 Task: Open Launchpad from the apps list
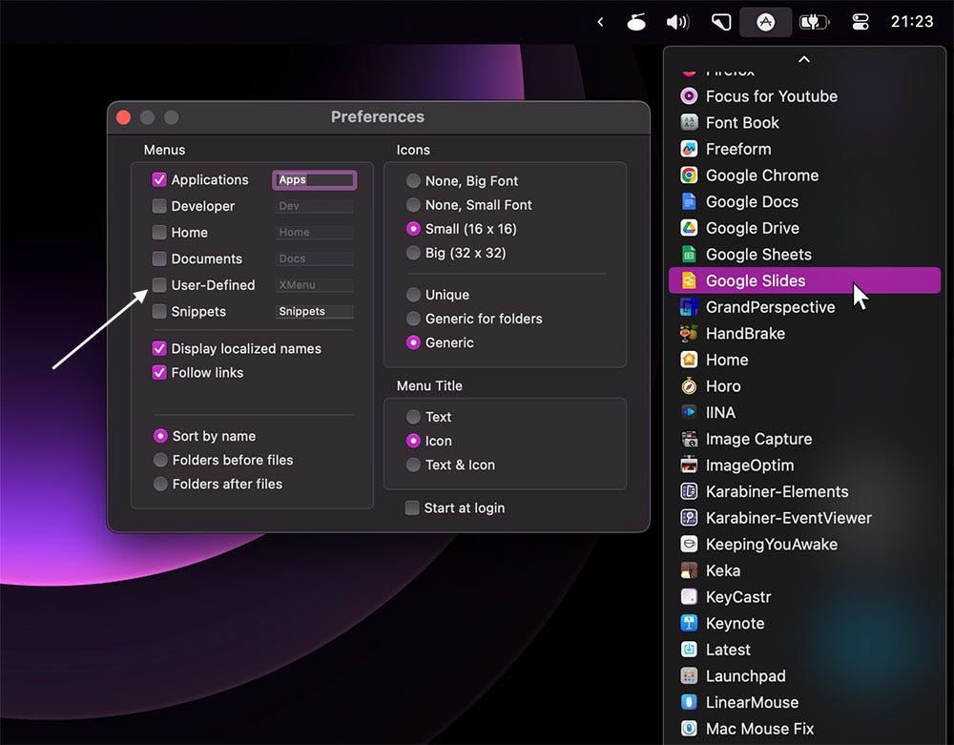[x=804, y=675]
